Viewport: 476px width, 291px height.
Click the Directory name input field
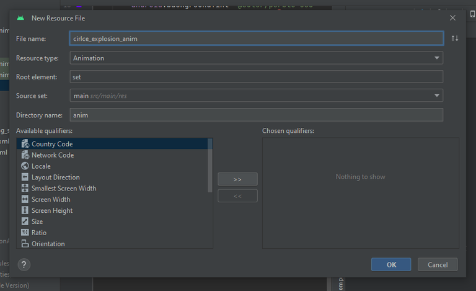click(x=256, y=115)
